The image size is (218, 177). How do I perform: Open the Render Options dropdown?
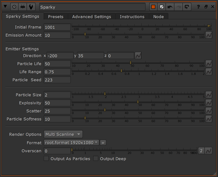click(x=63, y=134)
